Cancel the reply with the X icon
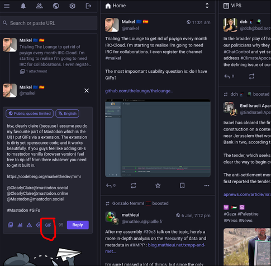Screen dimensions: 271x266 point(87,91)
